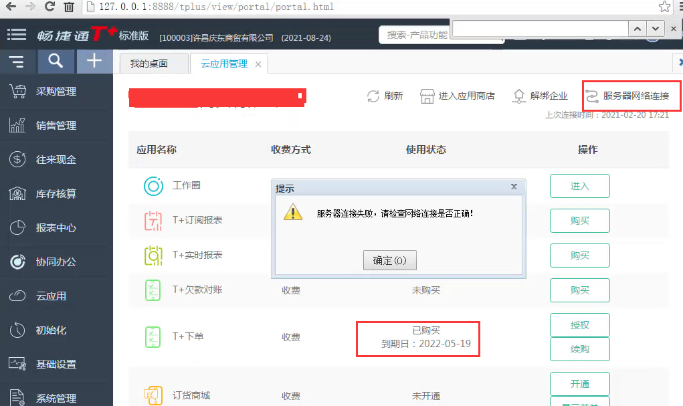This screenshot has width=683, height=406.
Task: Click 刷新 to refresh the app list
Action: pos(385,96)
